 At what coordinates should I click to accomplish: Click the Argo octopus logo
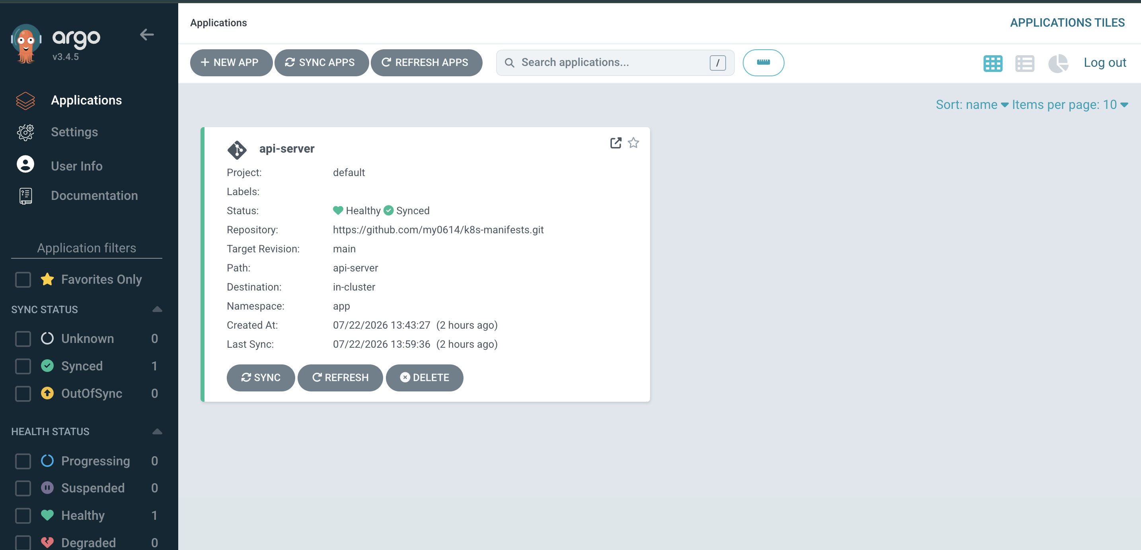coord(26,43)
